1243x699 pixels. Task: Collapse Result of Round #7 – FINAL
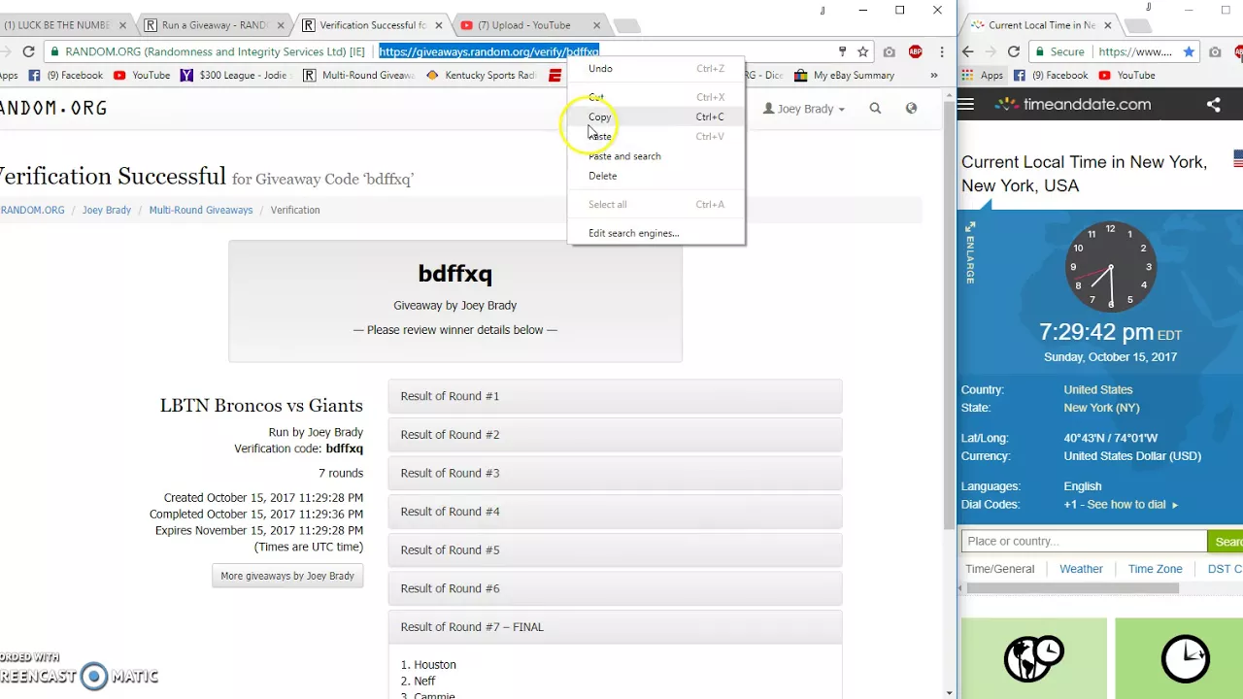tap(615, 627)
